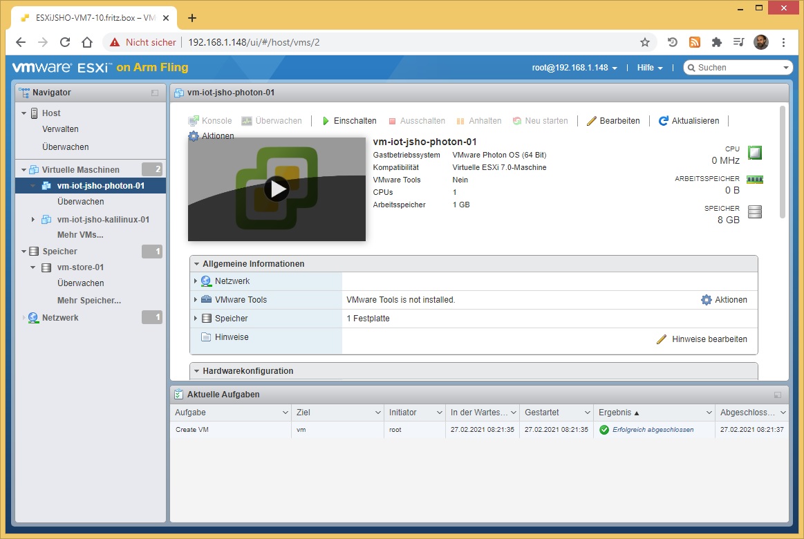The image size is (804, 539).
Task: Refresh using the Aktualisieren icon
Action: pyautogui.click(x=664, y=121)
